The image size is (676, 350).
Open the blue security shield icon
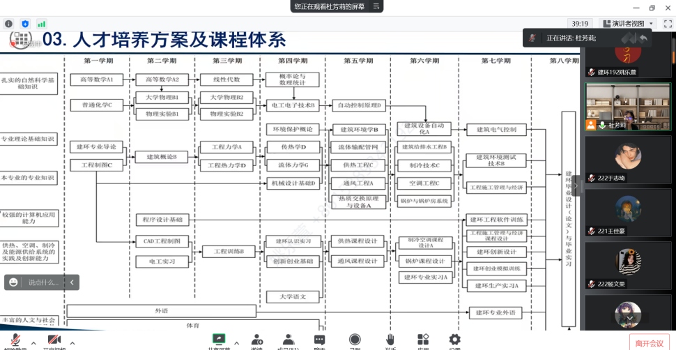point(26,24)
